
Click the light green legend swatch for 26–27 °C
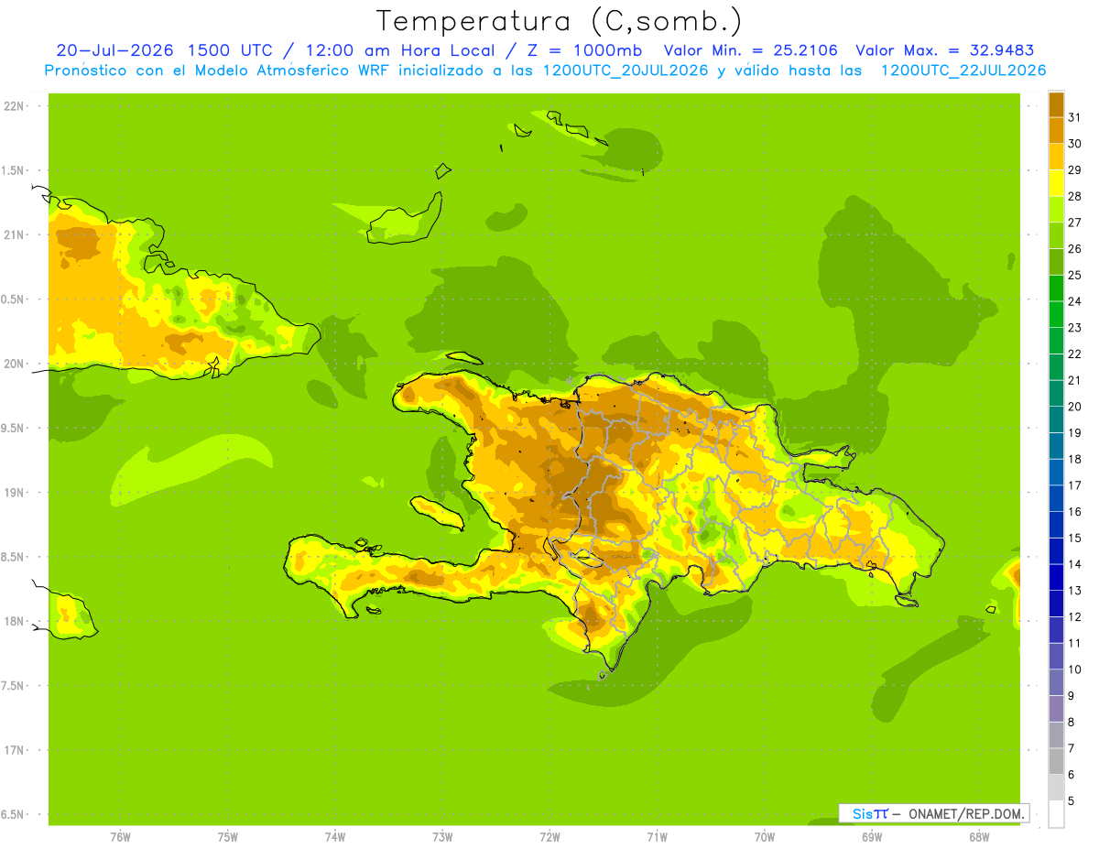tap(1056, 235)
